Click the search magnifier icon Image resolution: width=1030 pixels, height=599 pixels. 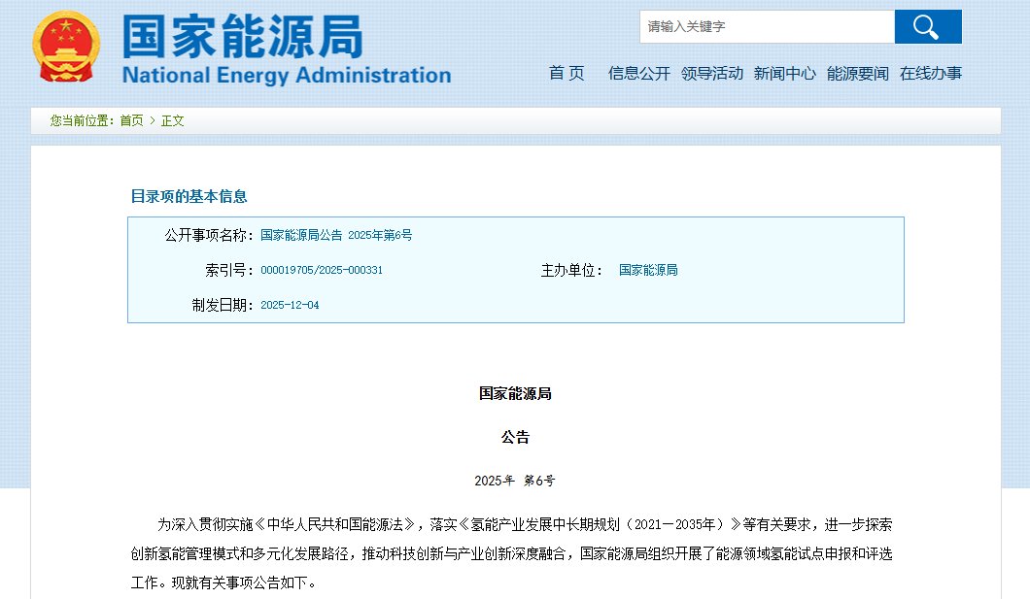tap(927, 26)
